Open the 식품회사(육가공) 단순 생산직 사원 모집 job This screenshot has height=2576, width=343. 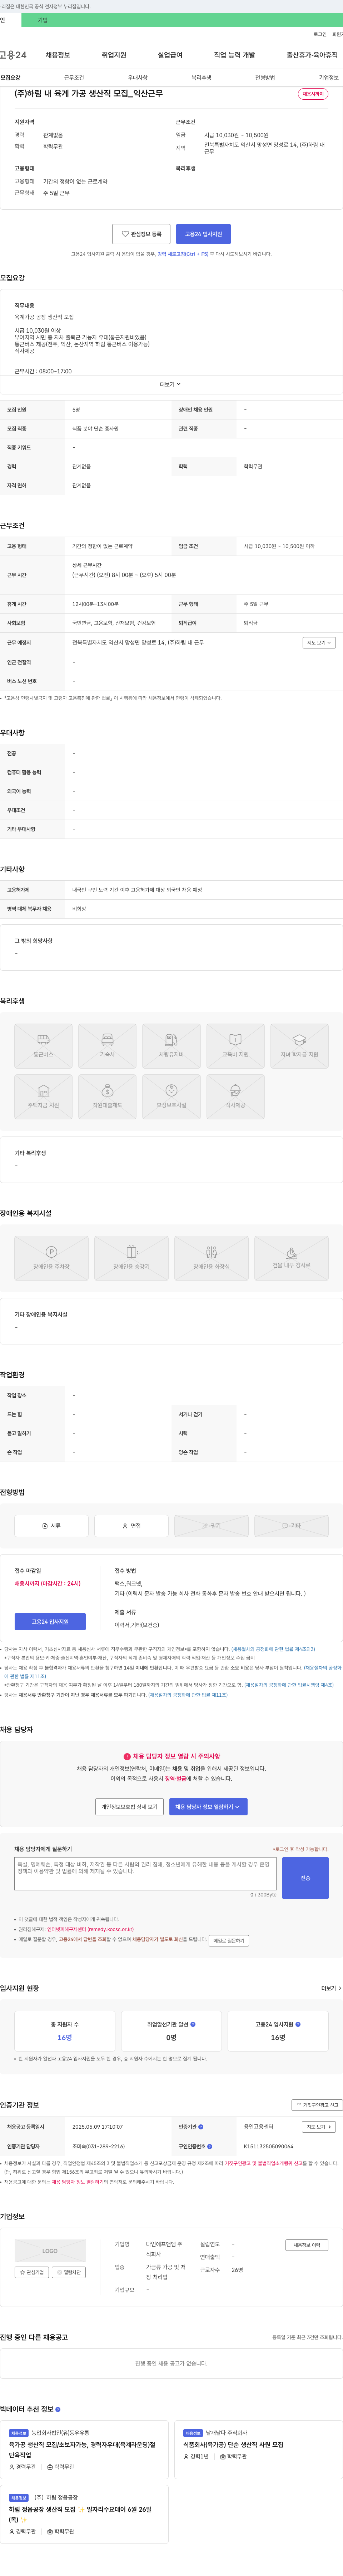point(233,2444)
